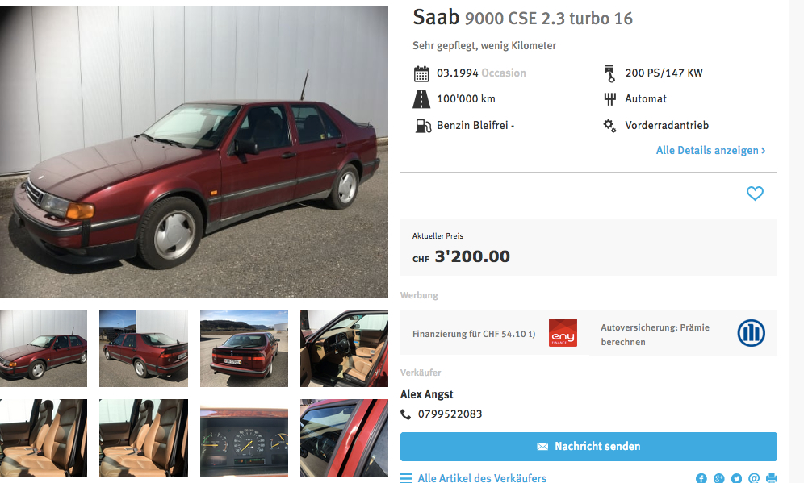The width and height of the screenshot is (804, 483).
Task: Call seller number 0799522083
Action: 450,414
